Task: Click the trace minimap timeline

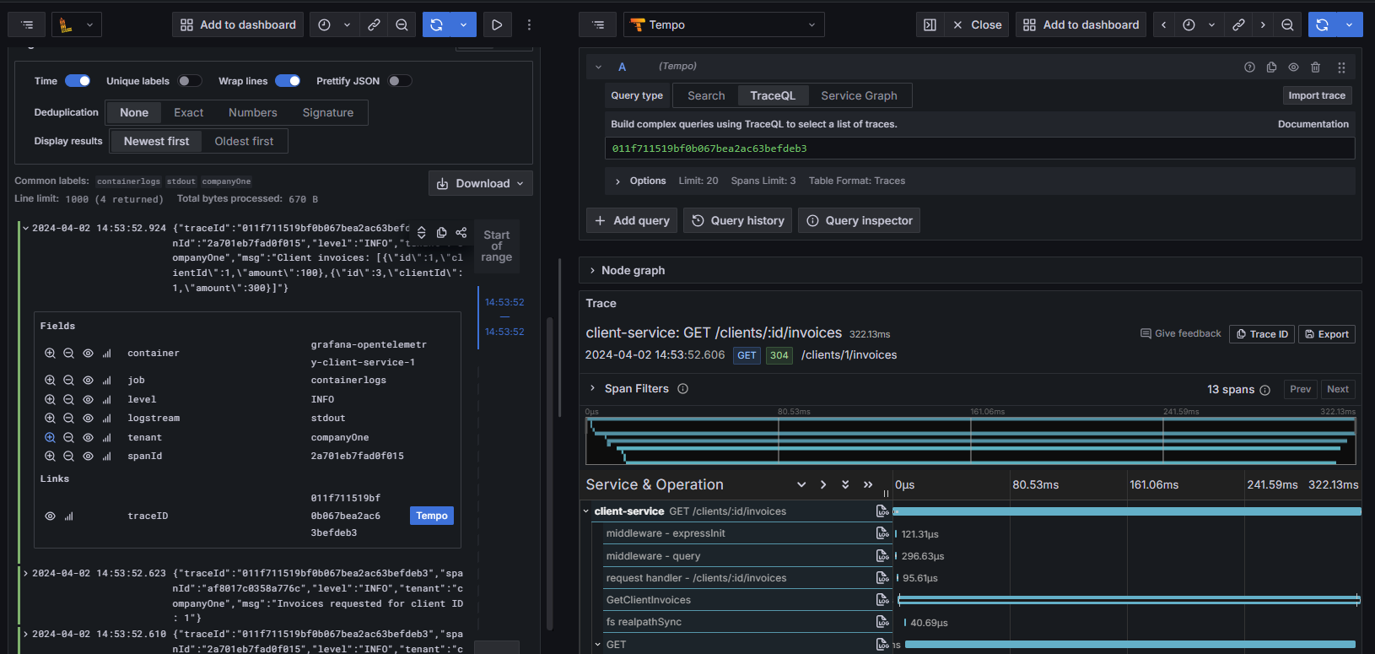Action: 970,440
